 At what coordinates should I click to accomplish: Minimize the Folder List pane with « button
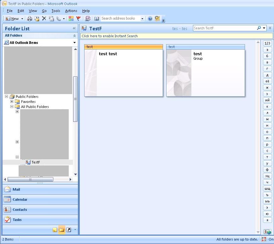tap(74, 28)
